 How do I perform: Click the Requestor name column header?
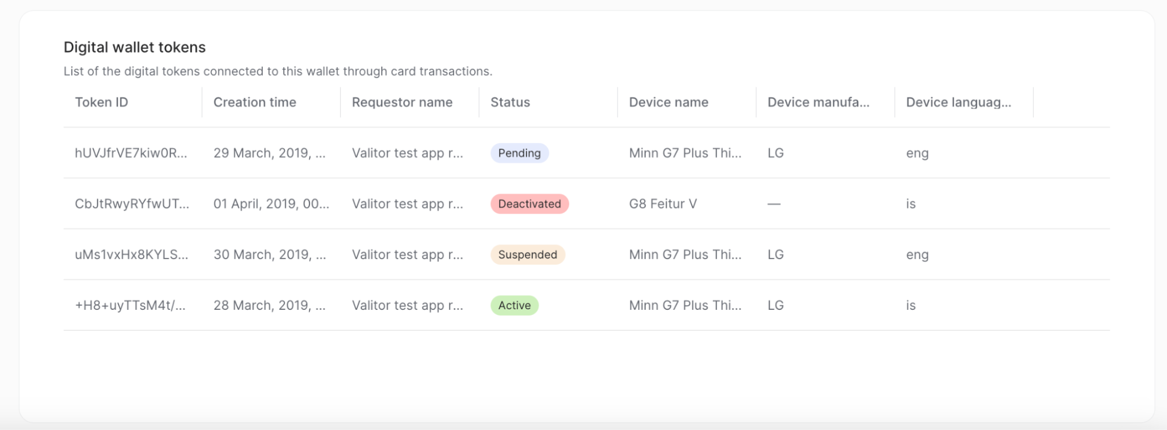pyautogui.click(x=402, y=102)
